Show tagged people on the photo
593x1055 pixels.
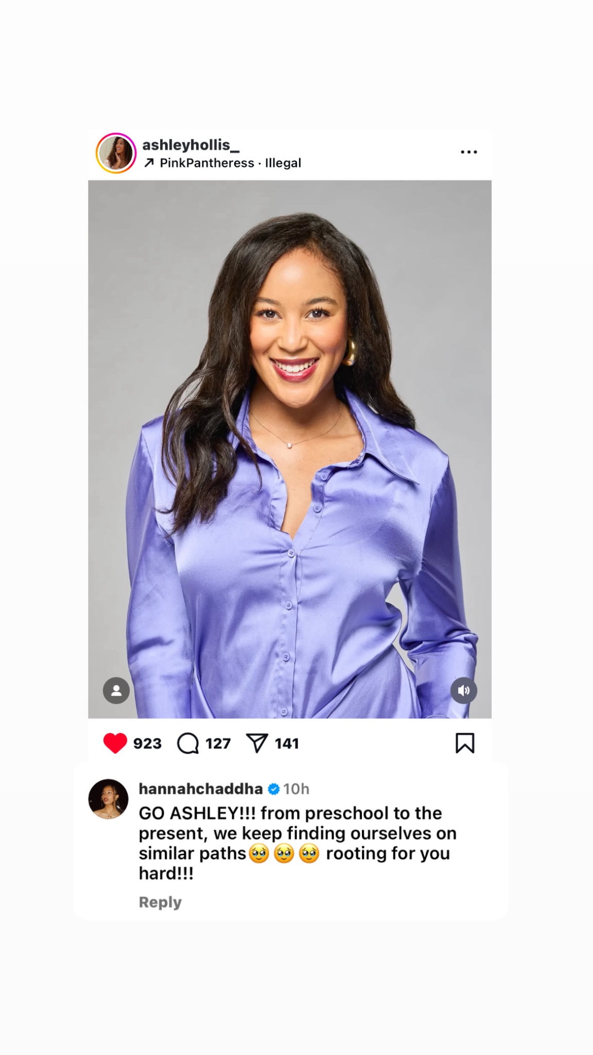click(116, 690)
